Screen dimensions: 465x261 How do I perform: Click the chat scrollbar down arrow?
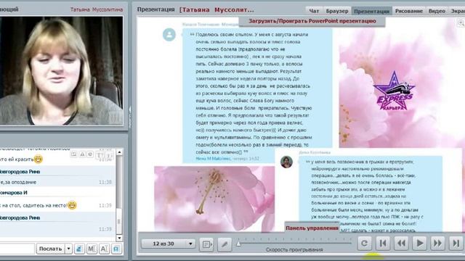pos(119,238)
